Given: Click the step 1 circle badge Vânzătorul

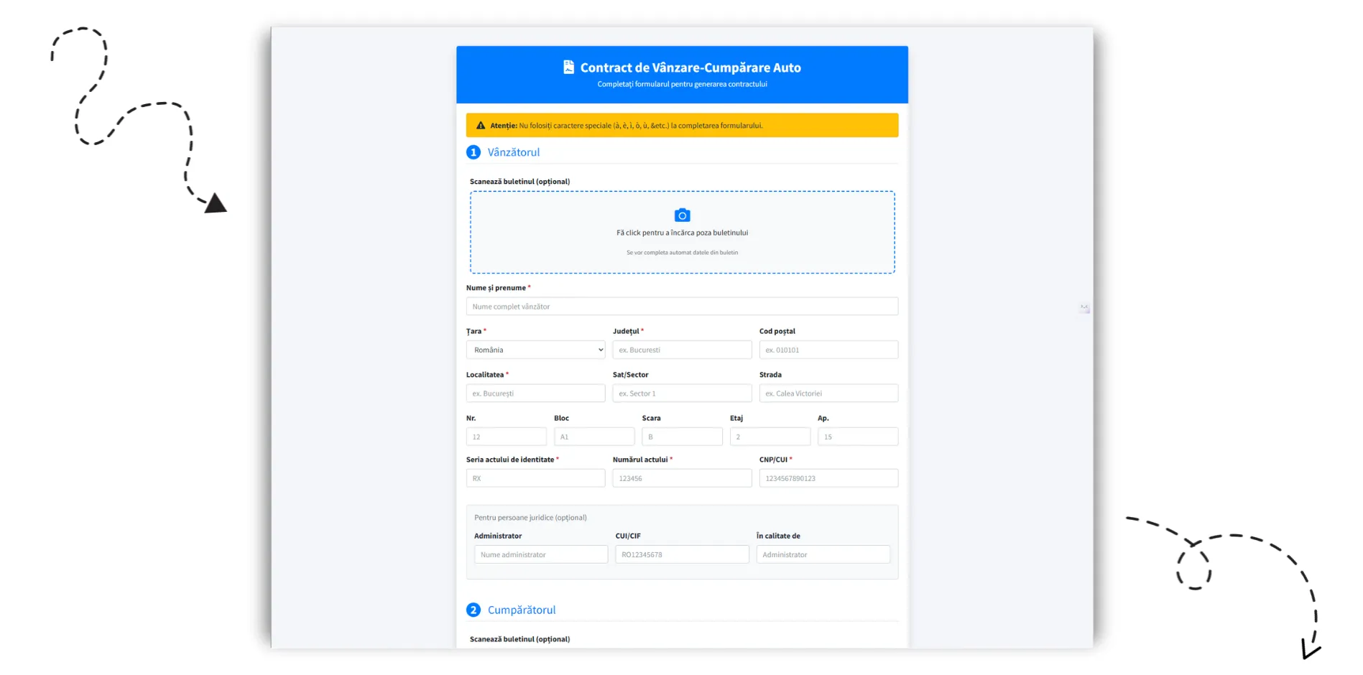Looking at the screenshot, I should click(x=473, y=152).
